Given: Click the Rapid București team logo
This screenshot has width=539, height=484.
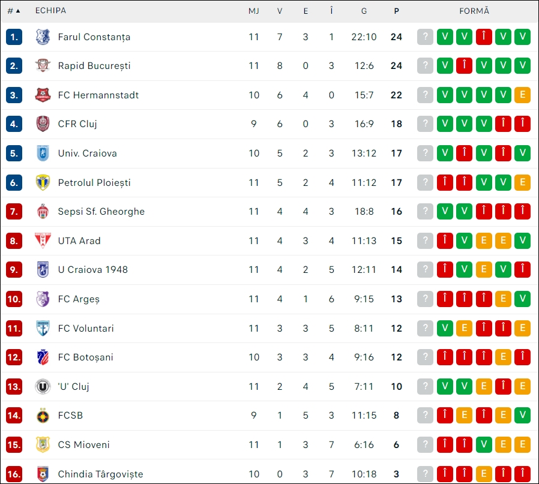Looking at the screenshot, I should coord(43,65).
